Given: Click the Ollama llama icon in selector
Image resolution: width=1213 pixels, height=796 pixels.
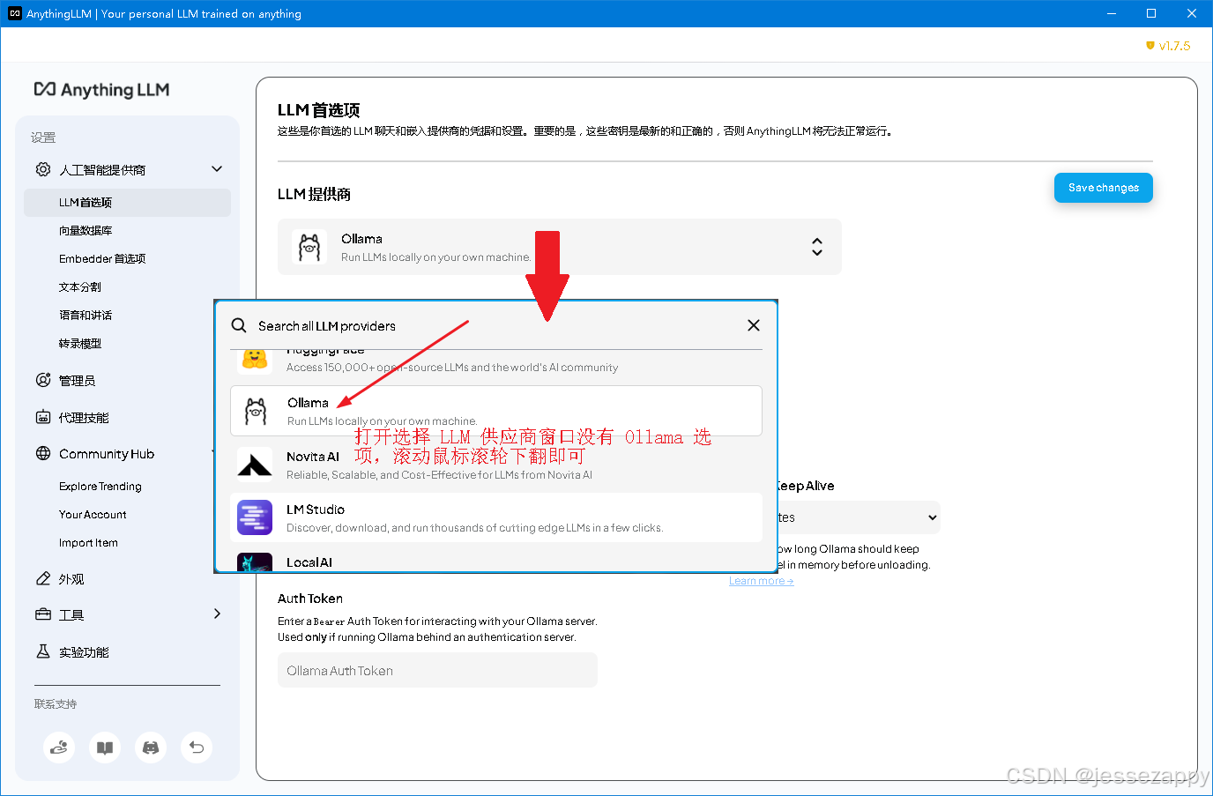Looking at the screenshot, I should pyautogui.click(x=309, y=247).
